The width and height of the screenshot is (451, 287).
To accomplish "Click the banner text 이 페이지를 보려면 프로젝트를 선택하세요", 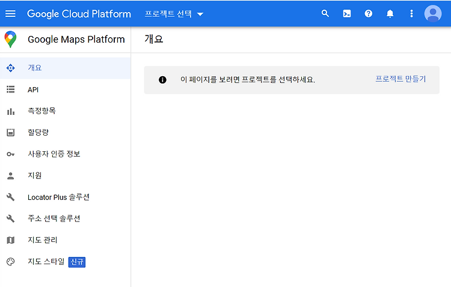I will pos(248,80).
